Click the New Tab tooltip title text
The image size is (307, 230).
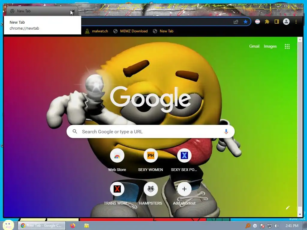(17, 22)
